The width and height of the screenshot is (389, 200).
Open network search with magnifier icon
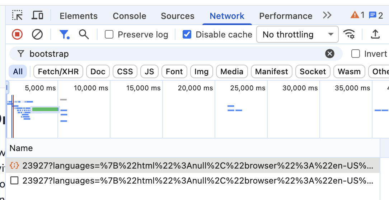[x=84, y=34]
